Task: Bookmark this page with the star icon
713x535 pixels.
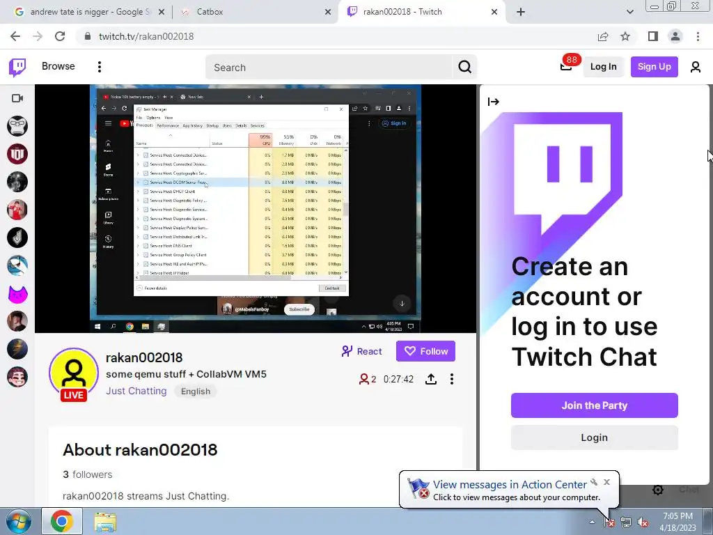Action: pos(625,36)
